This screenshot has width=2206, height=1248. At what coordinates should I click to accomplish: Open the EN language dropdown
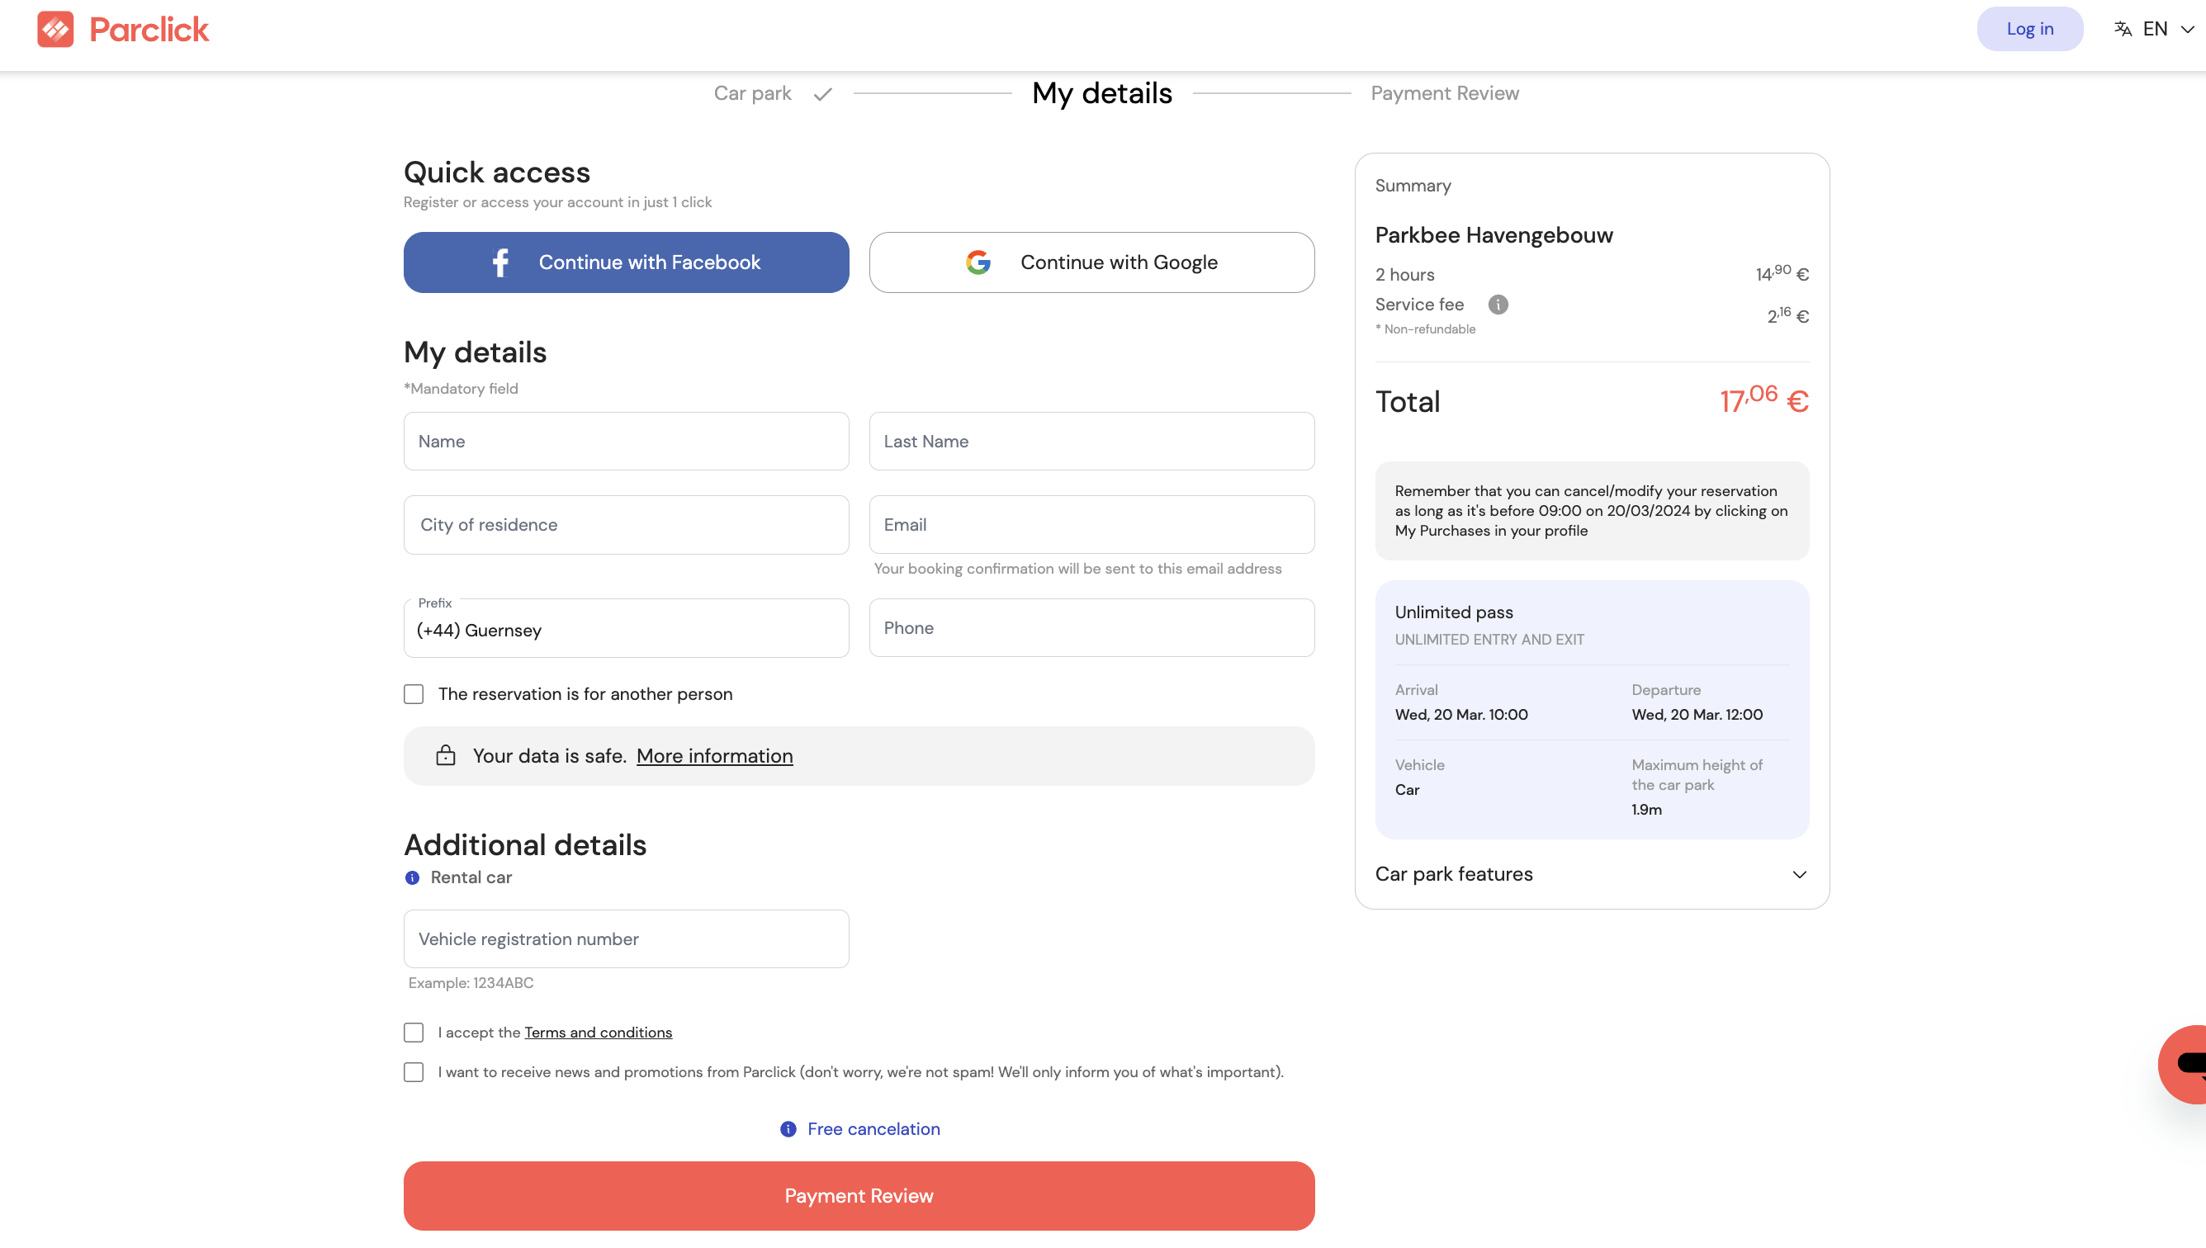click(2158, 28)
